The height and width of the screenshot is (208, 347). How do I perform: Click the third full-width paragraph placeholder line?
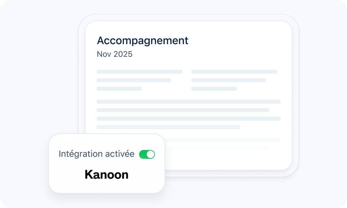click(188, 119)
